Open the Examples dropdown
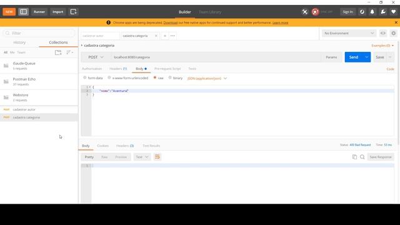Viewport: 400px width, 225px height. tap(382, 46)
